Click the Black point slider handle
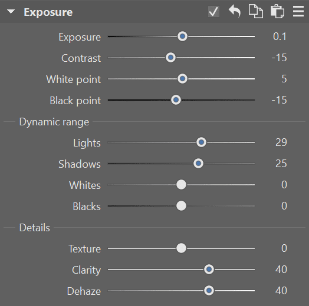The image size is (309, 306). coord(176,100)
